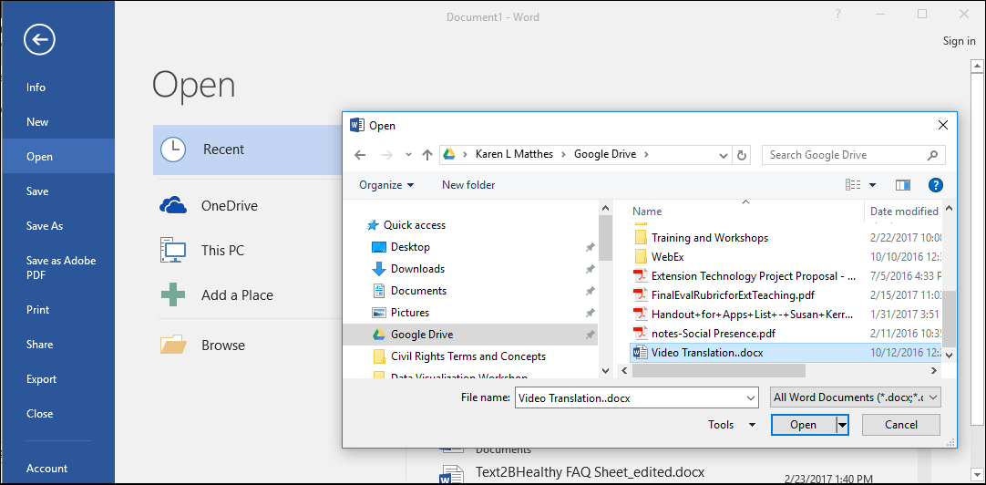Image resolution: width=986 pixels, height=485 pixels.
Task: Open the All Word Documents file type dropdown
Action: [x=856, y=397]
